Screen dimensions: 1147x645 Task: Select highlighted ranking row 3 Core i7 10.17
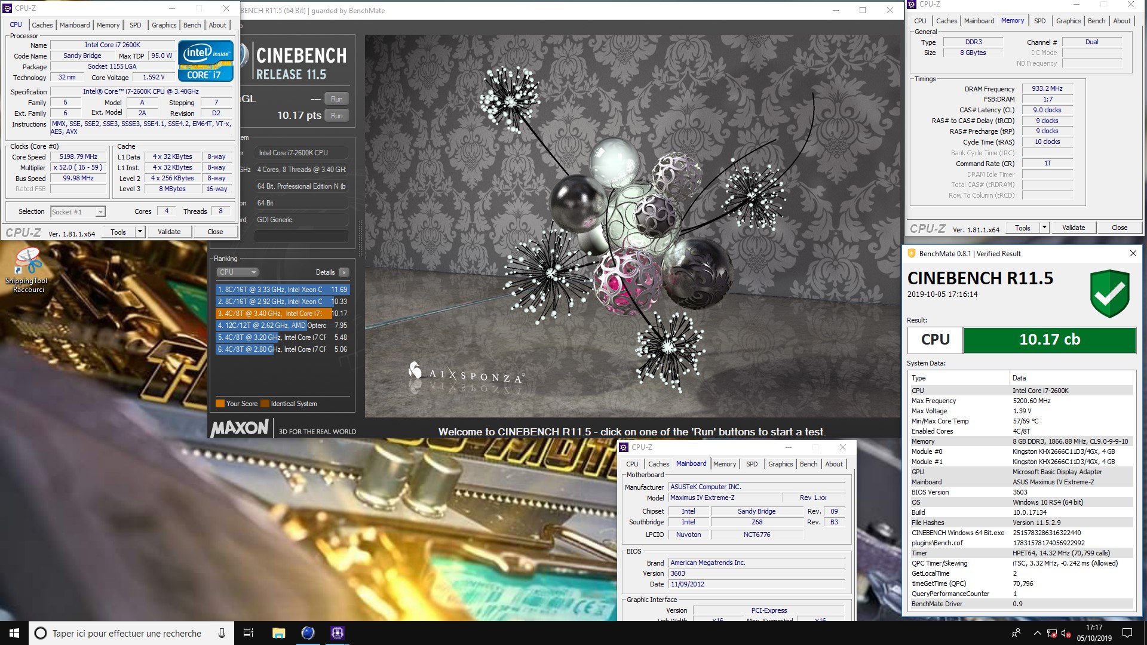[x=282, y=314]
